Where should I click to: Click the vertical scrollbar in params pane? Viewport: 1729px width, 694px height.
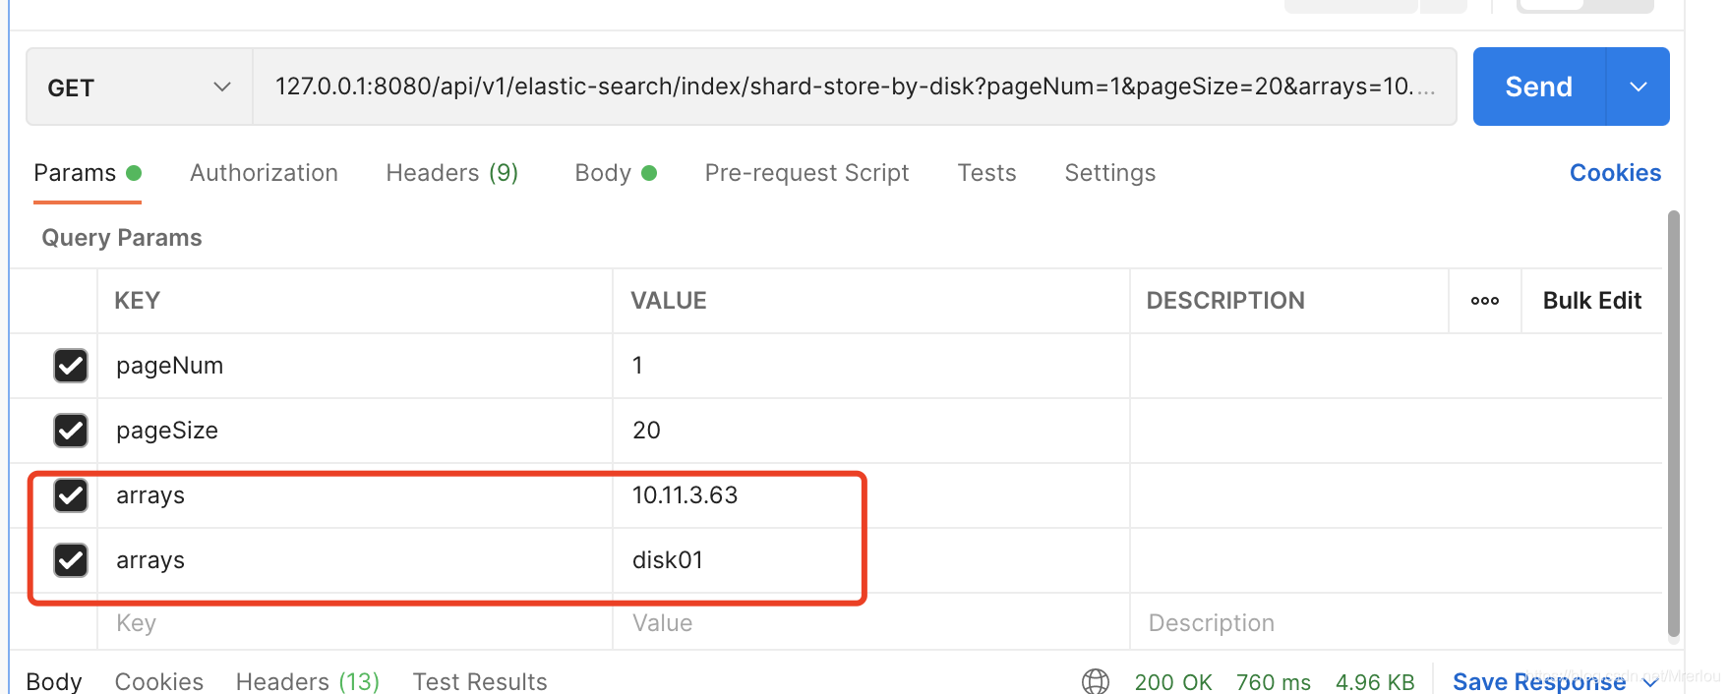click(x=1674, y=425)
